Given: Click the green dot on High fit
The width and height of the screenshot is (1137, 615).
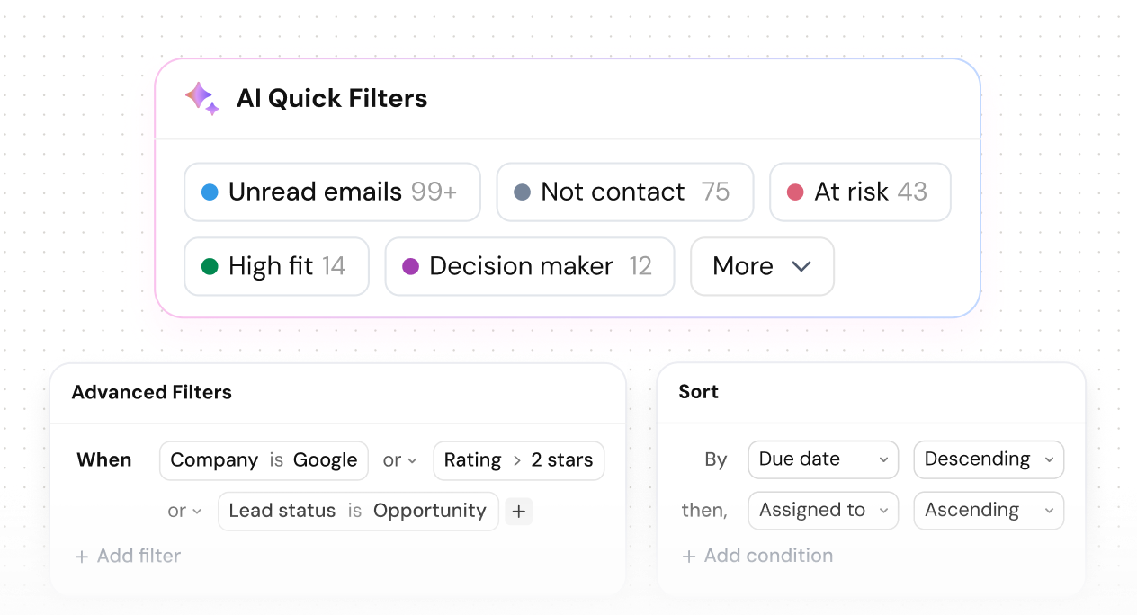Looking at the screenshot, I should [x=210, y=266].
